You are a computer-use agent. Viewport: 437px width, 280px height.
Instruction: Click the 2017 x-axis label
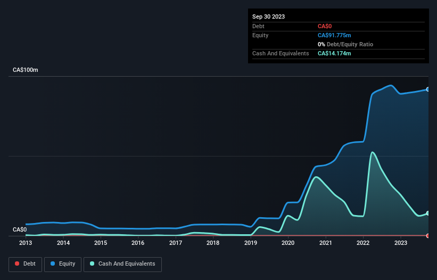176,243
